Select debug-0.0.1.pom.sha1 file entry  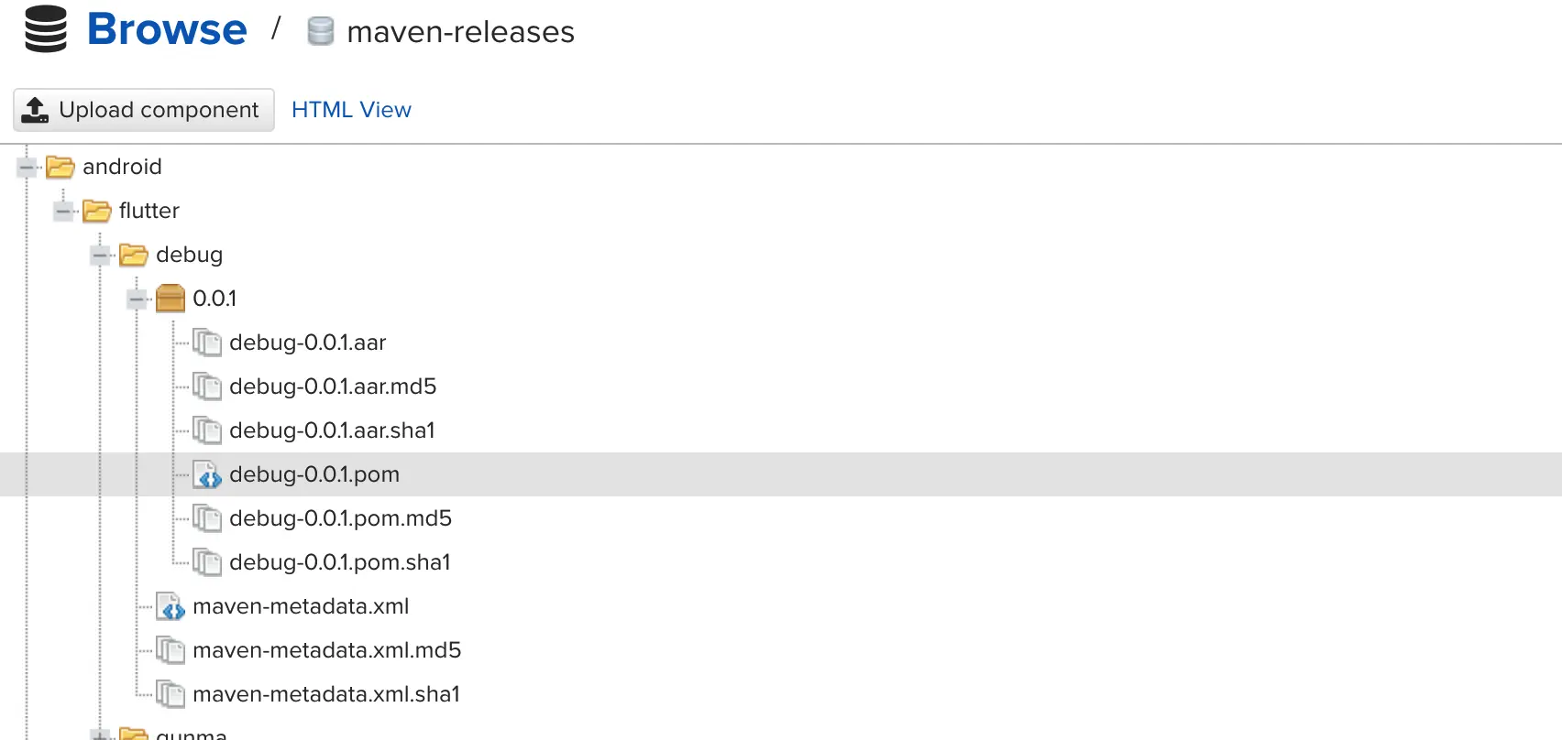pyautogui.click(x=340, y=562)
